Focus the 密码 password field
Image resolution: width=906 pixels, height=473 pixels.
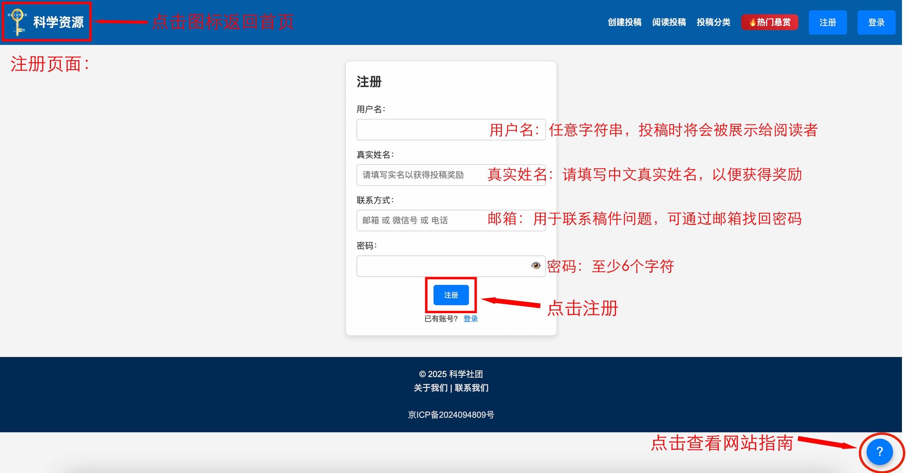pos(441,266)
